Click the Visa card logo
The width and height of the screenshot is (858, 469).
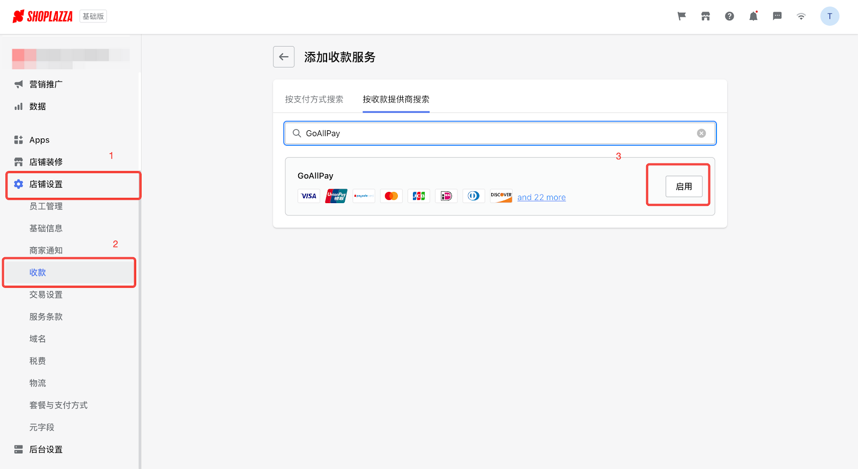(x=309, y=196)
